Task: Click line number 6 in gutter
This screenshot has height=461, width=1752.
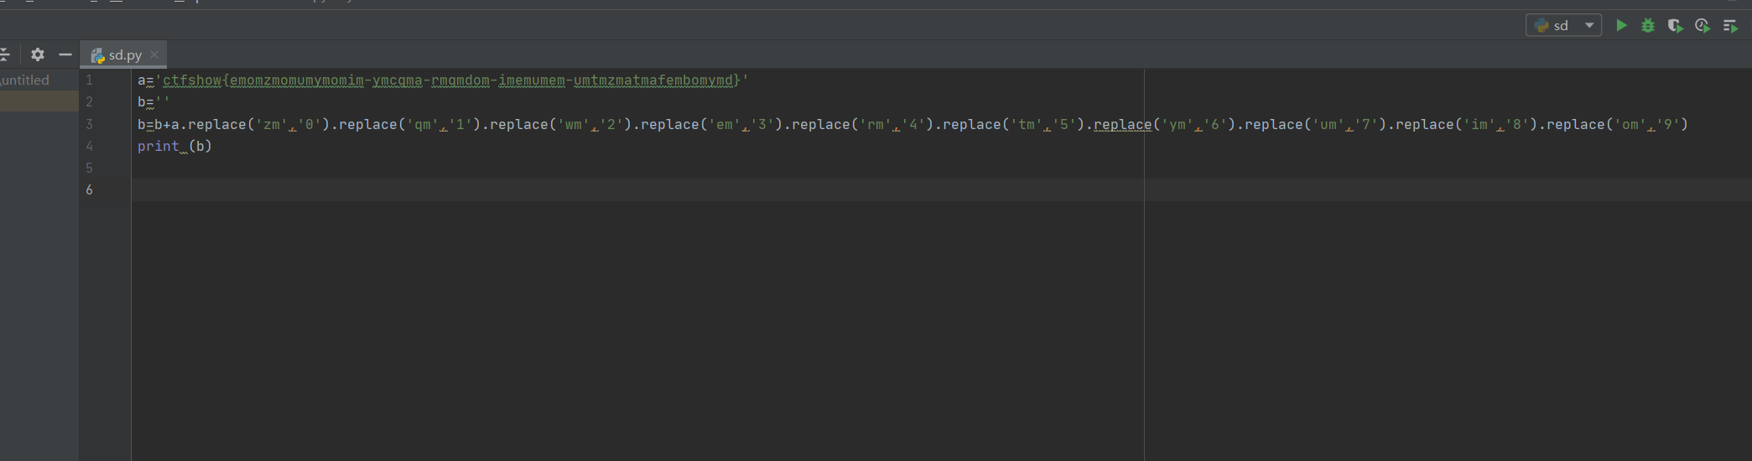Action: pyautogui.click(x=89, y=189)
